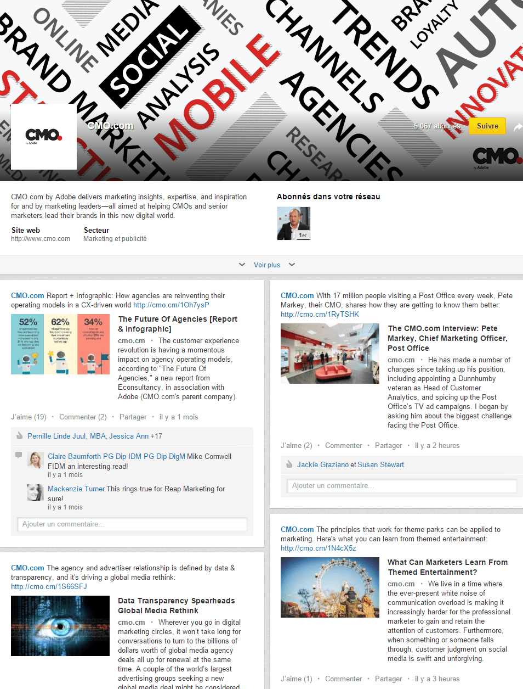Open Pernille Linde Juul, MBA's profile link
Screen dimensions: 523x689
pyautogui.click(x=66, y=436)
